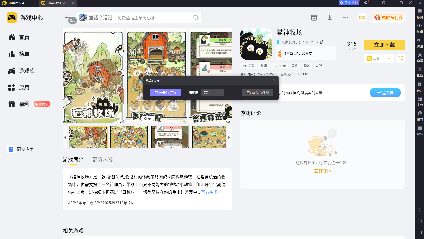Viewport: 424px width, 239px height.
Task: Open the download manager arrow icon
Action: [329, 17]
